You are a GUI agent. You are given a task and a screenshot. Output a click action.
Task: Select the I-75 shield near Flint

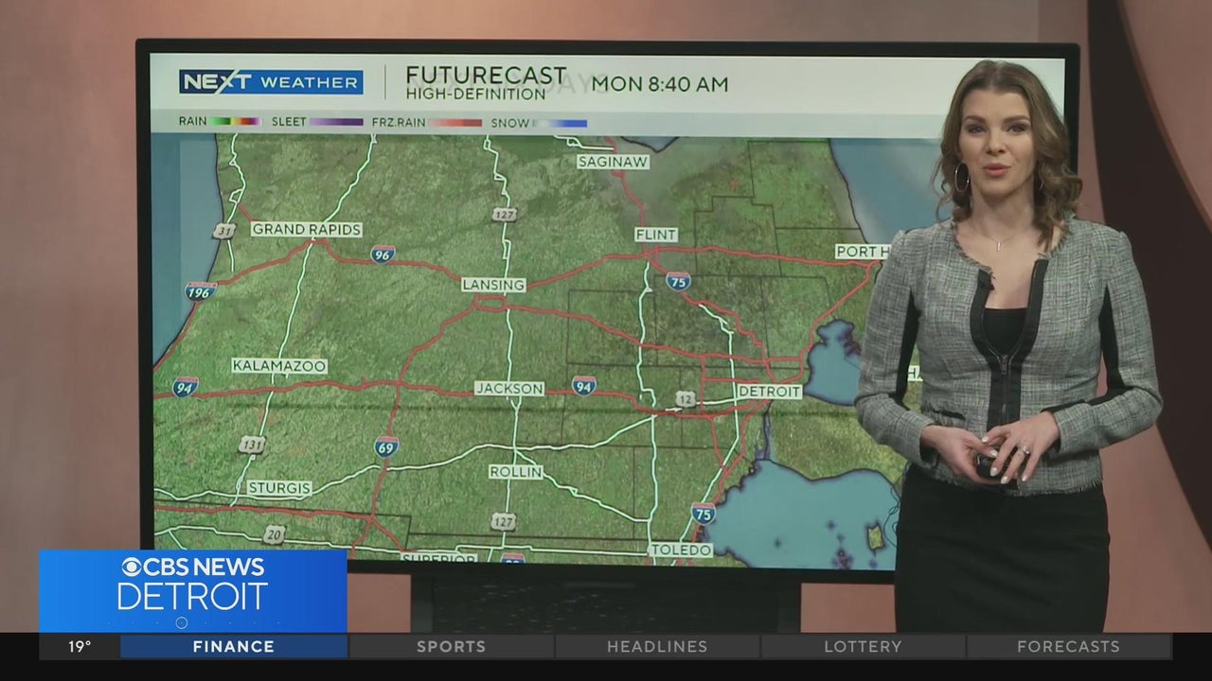coord(678,280)
